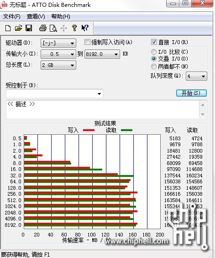This screenshot has height=258, width=215.
Task: Enable the 强制写入访问 checkbox
Action: tap(87, 42)
